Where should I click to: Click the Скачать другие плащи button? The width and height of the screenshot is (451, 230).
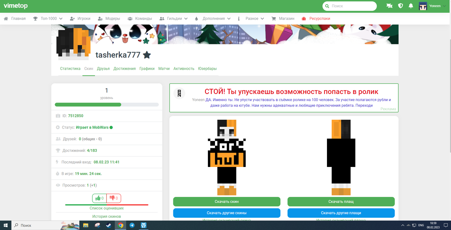click(341, 213)
